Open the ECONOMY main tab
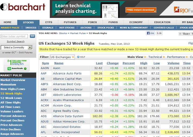Screen dimensions: 193x137 (x=136, y=22)
